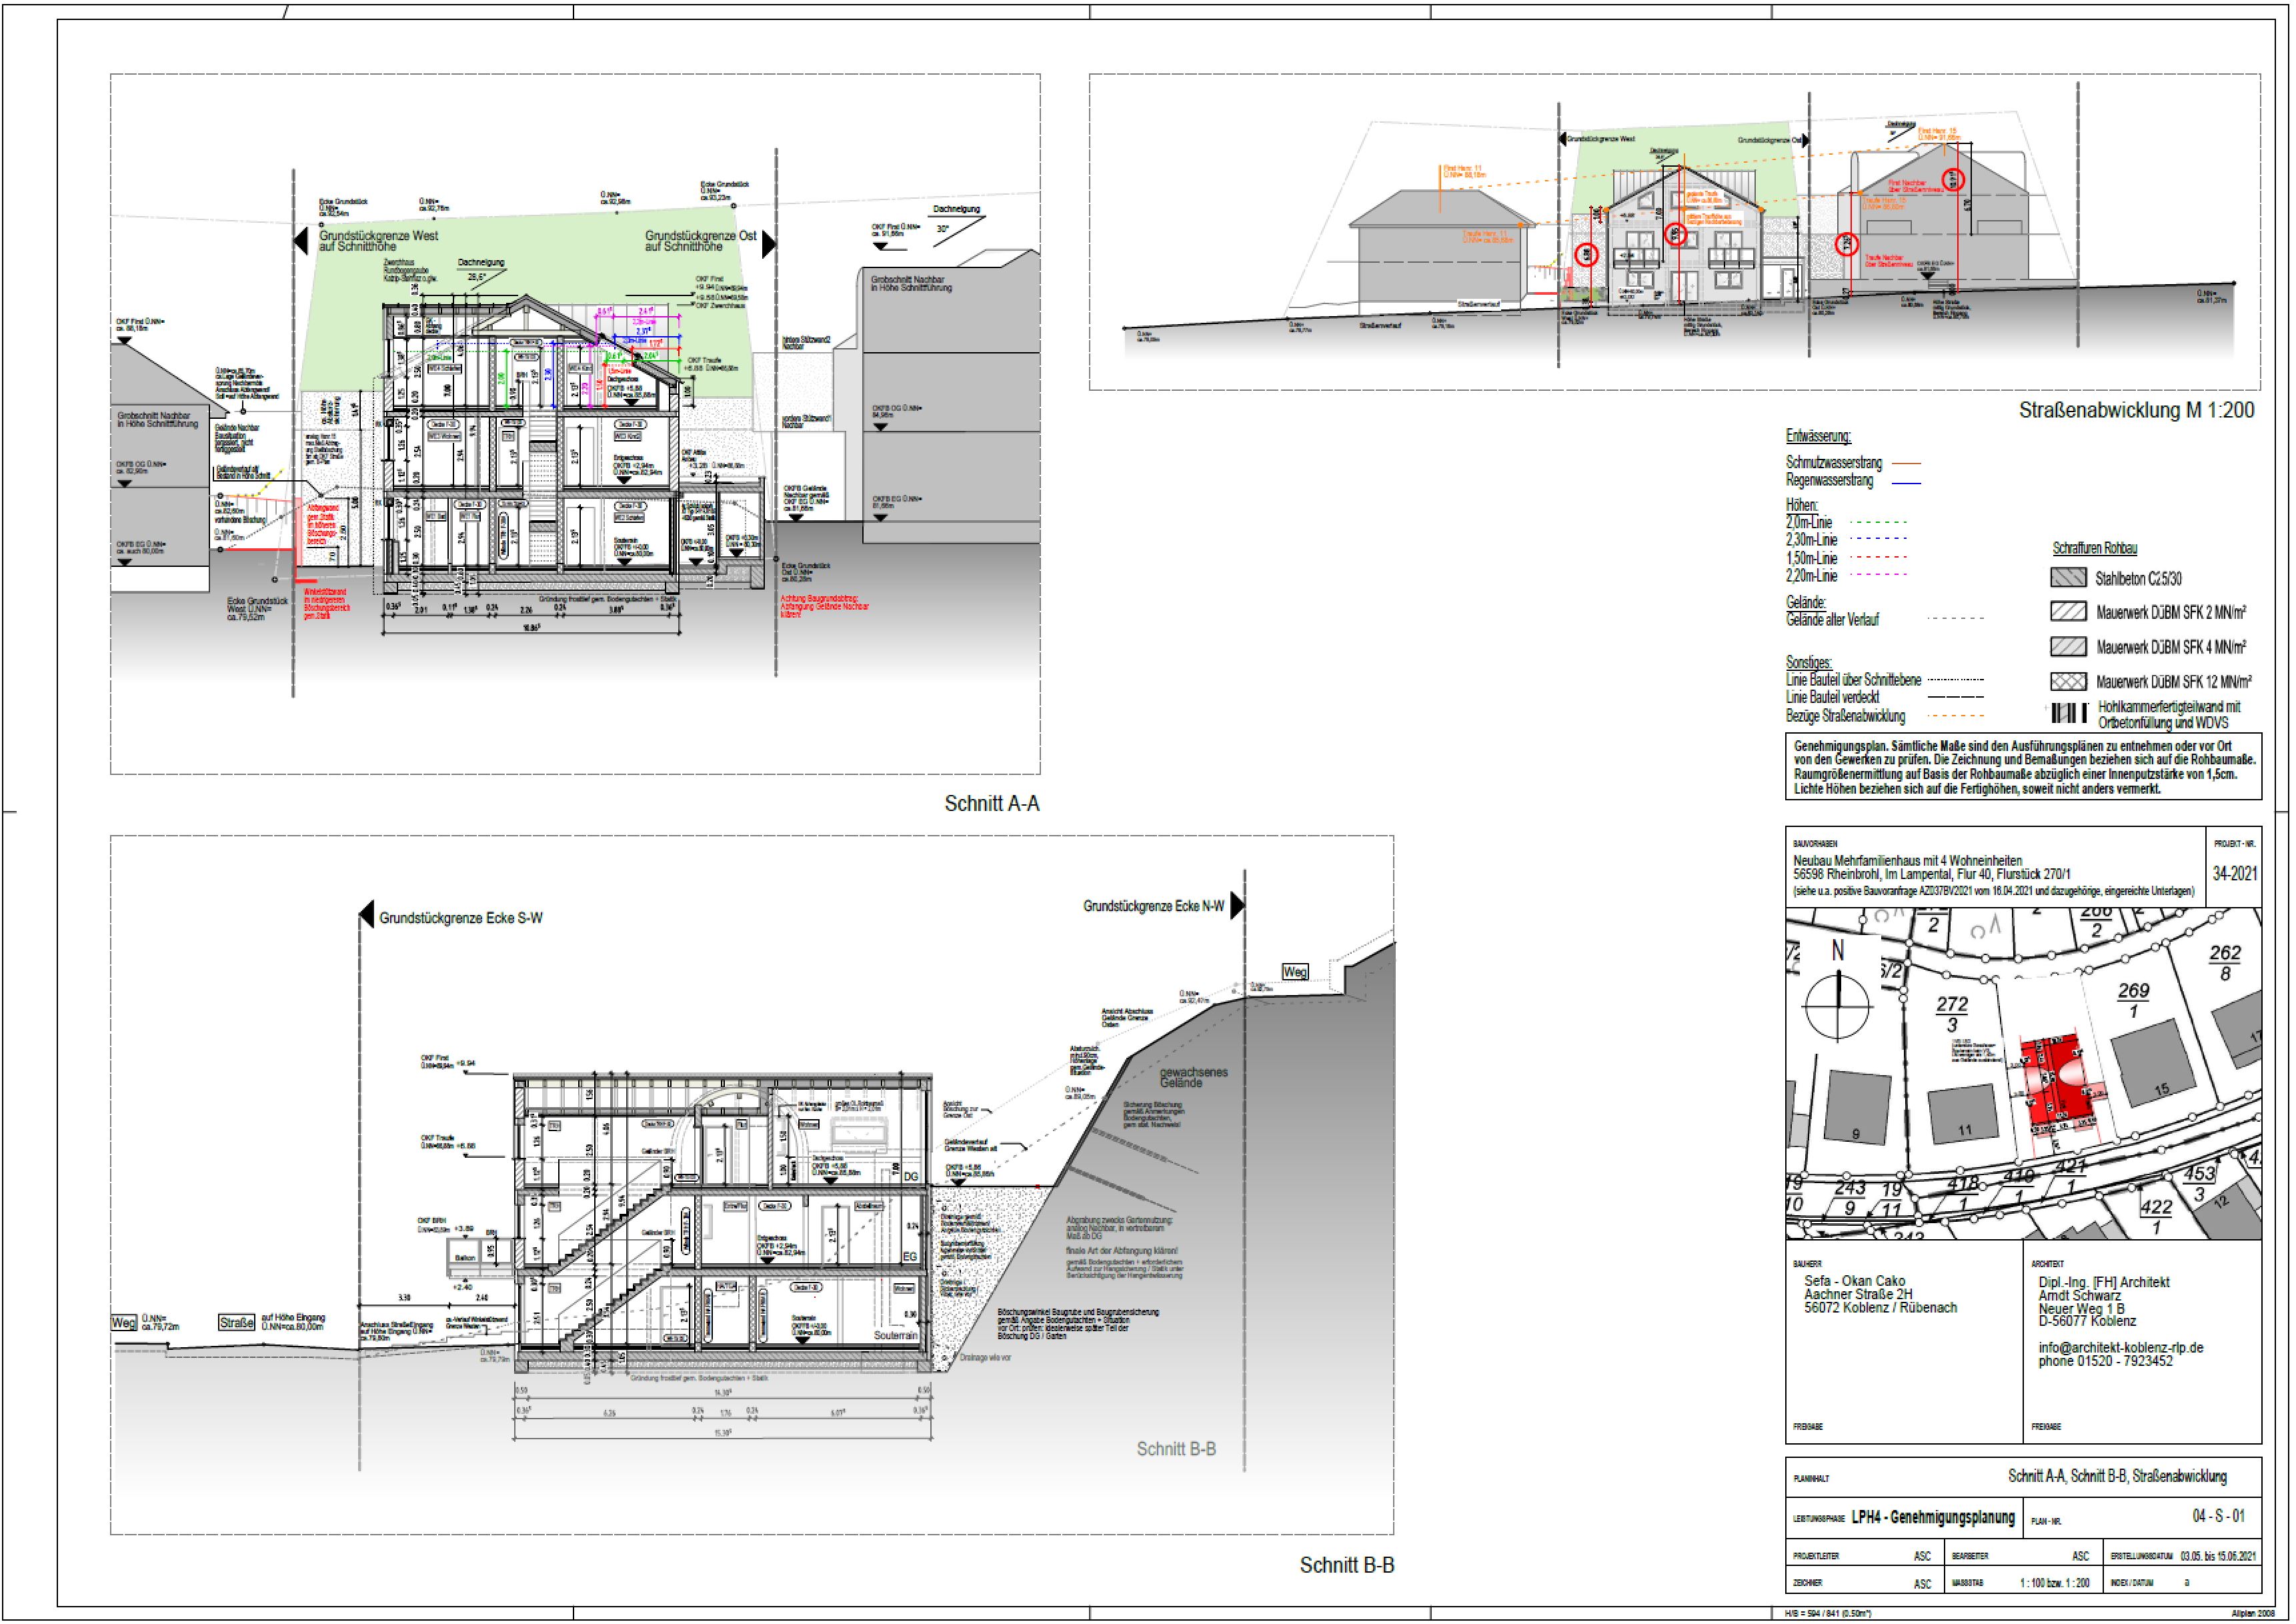Click parcel number '272/3' on site plan
The height and width of the screenshot is (1624, 2296).
tap(1952, 1013)
